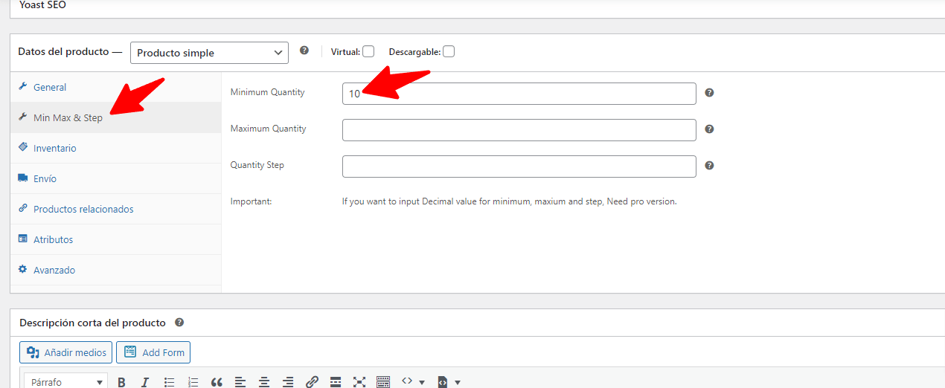945x388 pixels.
Task: Open the Párrafo format dropdown
Action: pyautogui.click(x=66, y=381)
